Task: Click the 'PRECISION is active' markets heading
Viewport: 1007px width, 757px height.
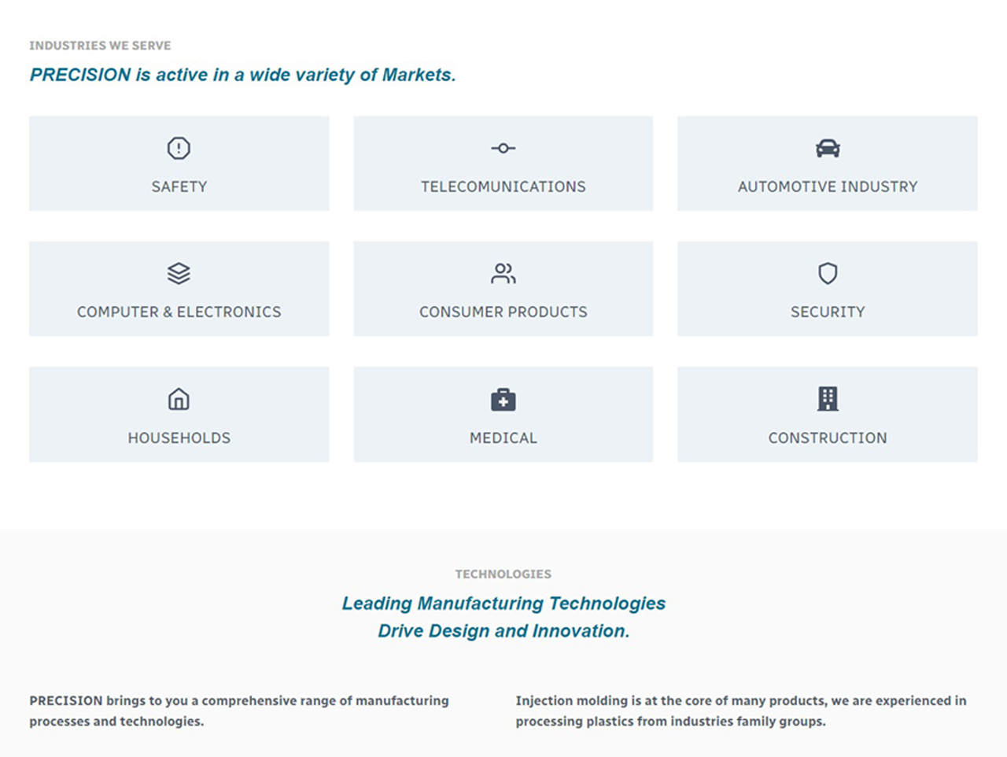Action: [242, 75]
